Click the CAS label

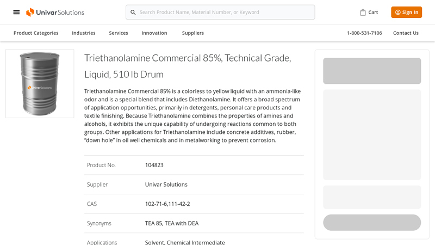92,204
